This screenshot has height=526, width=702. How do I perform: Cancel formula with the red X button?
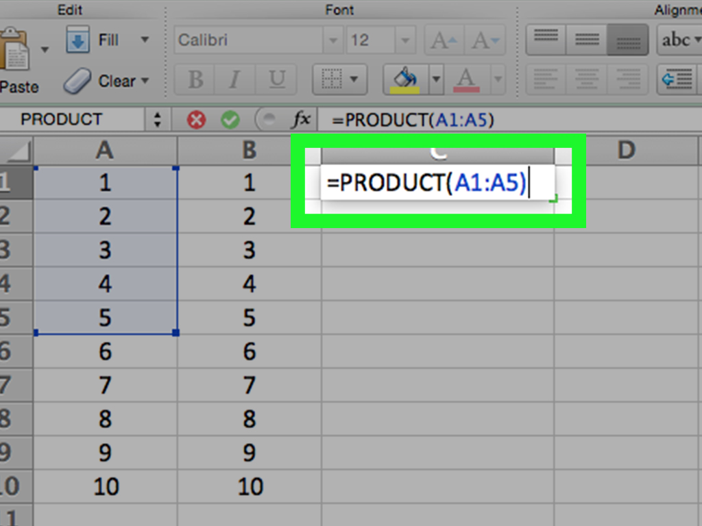(x=196, y=119)
